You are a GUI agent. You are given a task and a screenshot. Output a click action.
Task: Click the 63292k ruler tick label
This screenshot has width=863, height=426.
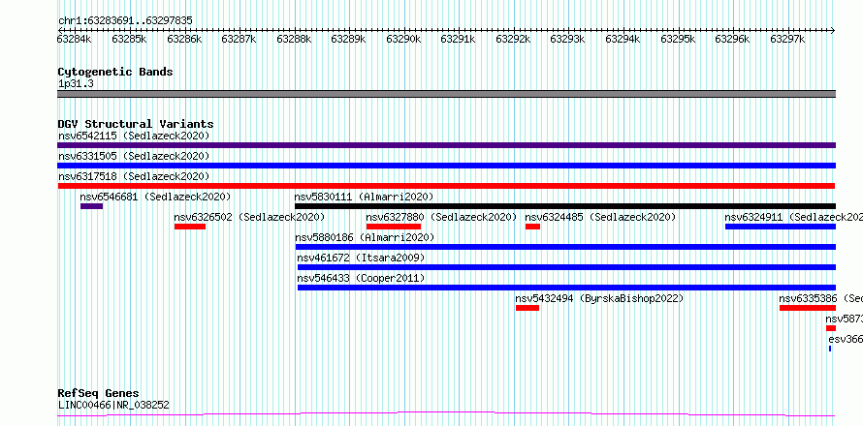(x=513, y=39)
